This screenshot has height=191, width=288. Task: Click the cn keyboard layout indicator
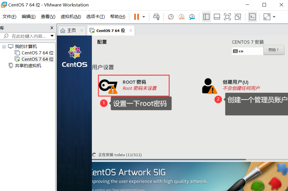(x=247, y=51)
